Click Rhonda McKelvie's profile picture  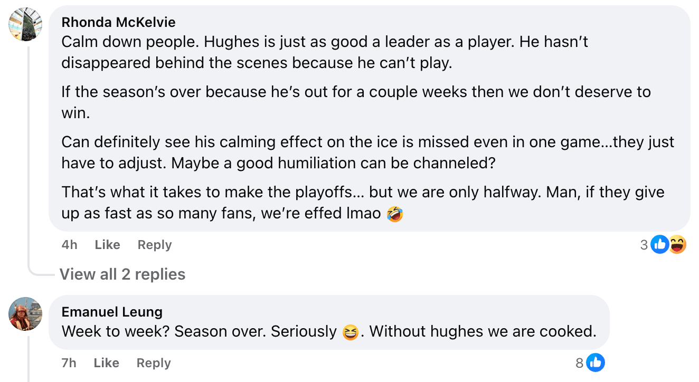(x=25, y=24)
